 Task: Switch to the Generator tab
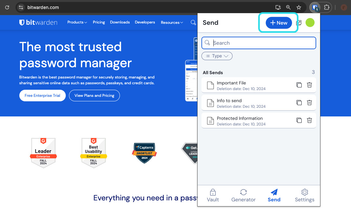[243, 196]
